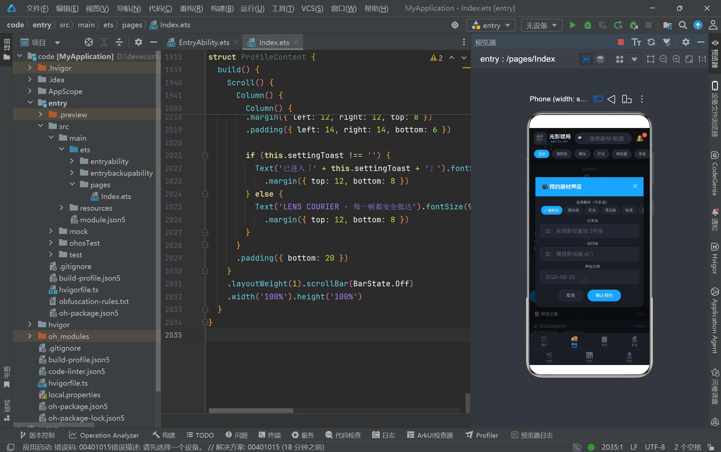Click the 目的地 input field

coord(589,254)
